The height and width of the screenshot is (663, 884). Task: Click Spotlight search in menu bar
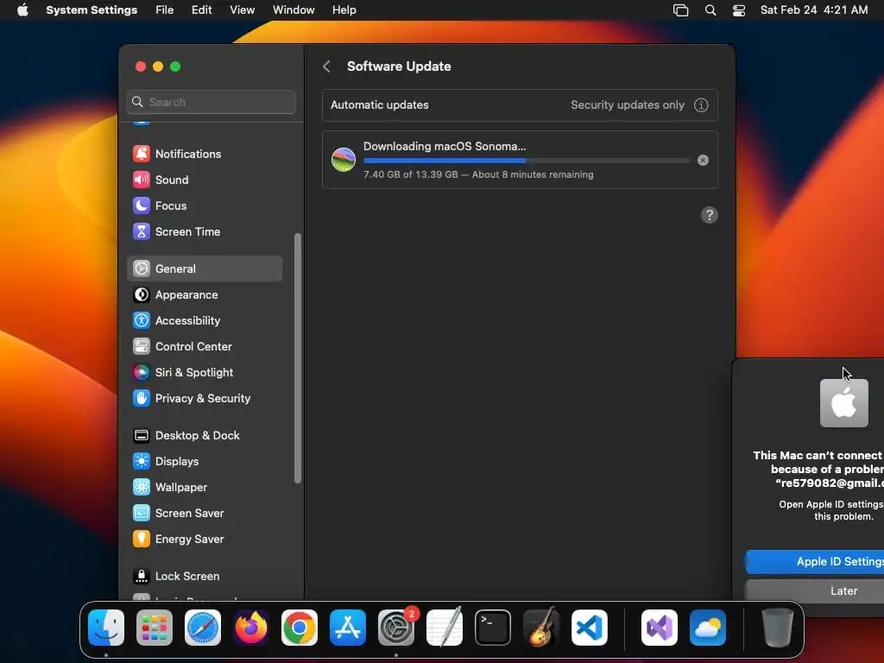(x=710, y=10)
